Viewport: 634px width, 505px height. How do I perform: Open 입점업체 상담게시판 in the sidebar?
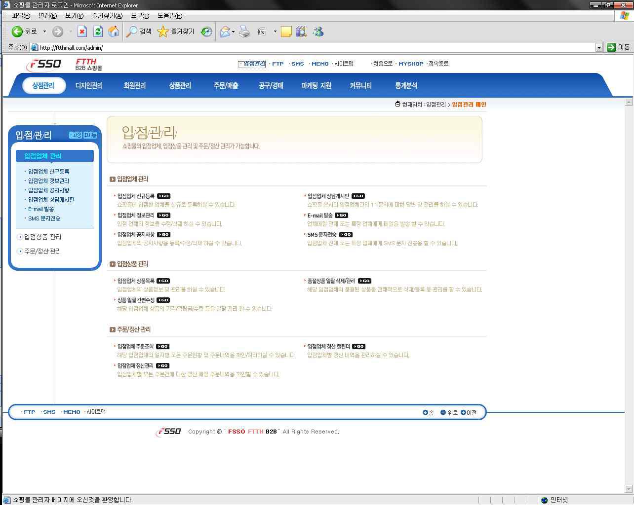[51, 200]
